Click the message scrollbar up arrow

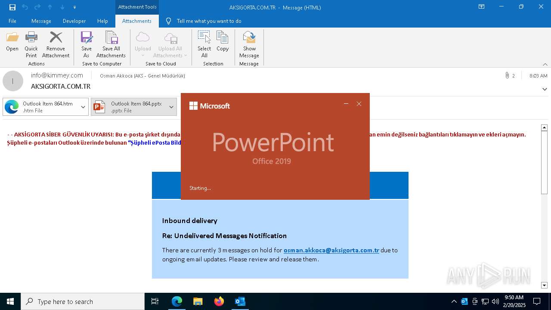click(544, 127)
